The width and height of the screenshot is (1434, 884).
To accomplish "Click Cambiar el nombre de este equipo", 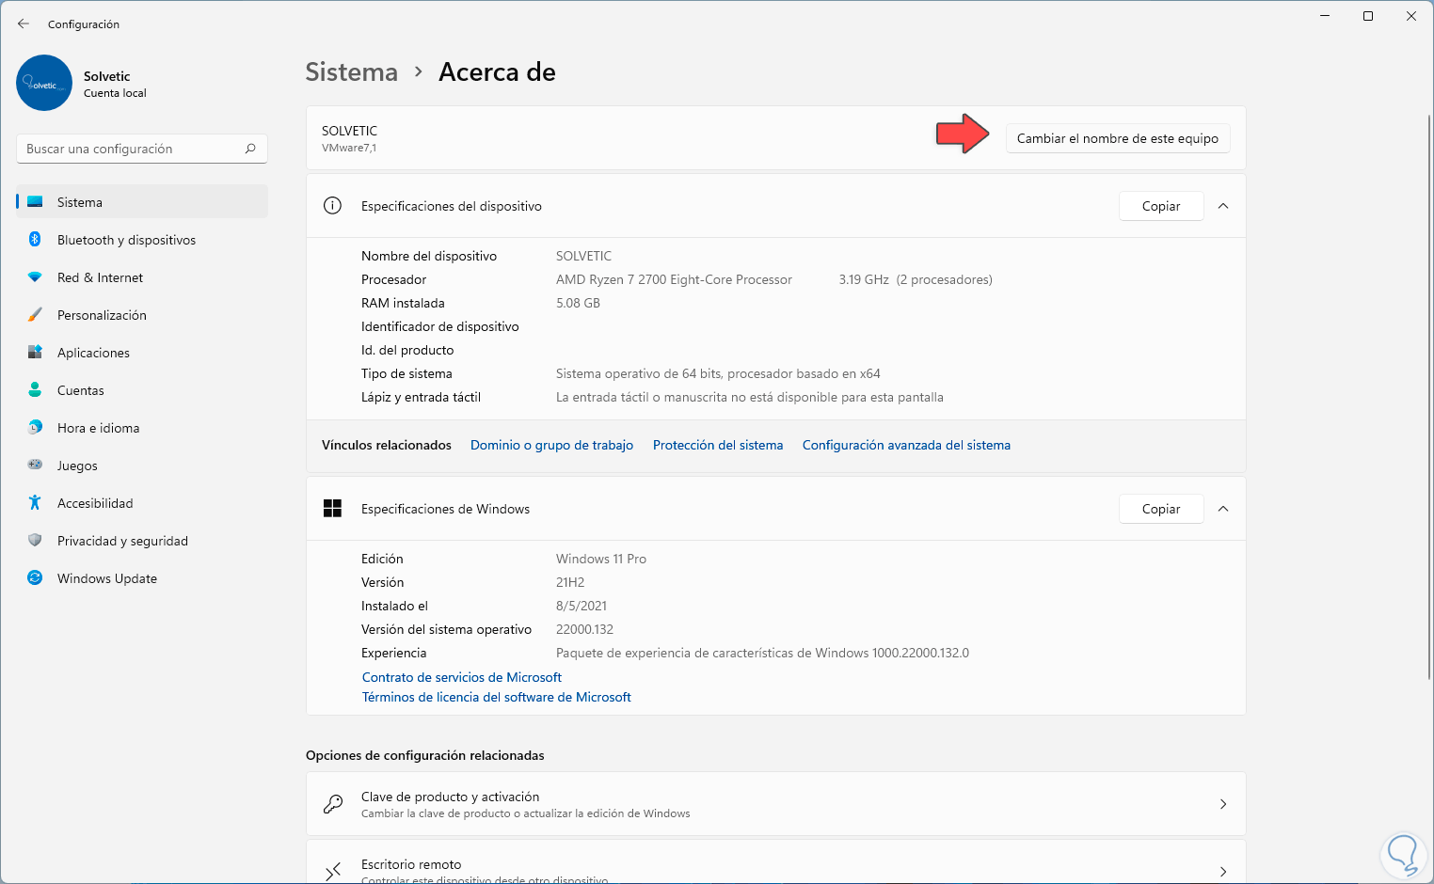I will point(1118,138).
